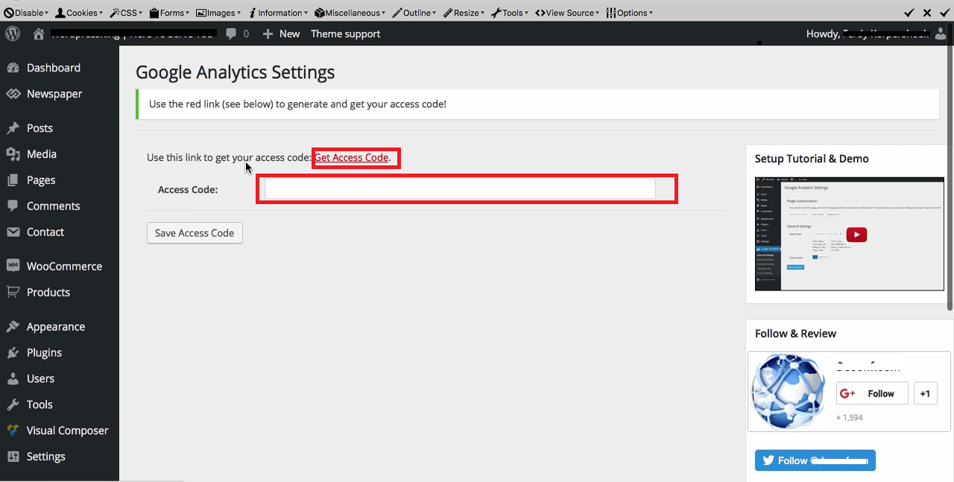This screenshot has width=954, height=482.
Task: Expand the Images dropdown menu
Action: click(218, 13)
